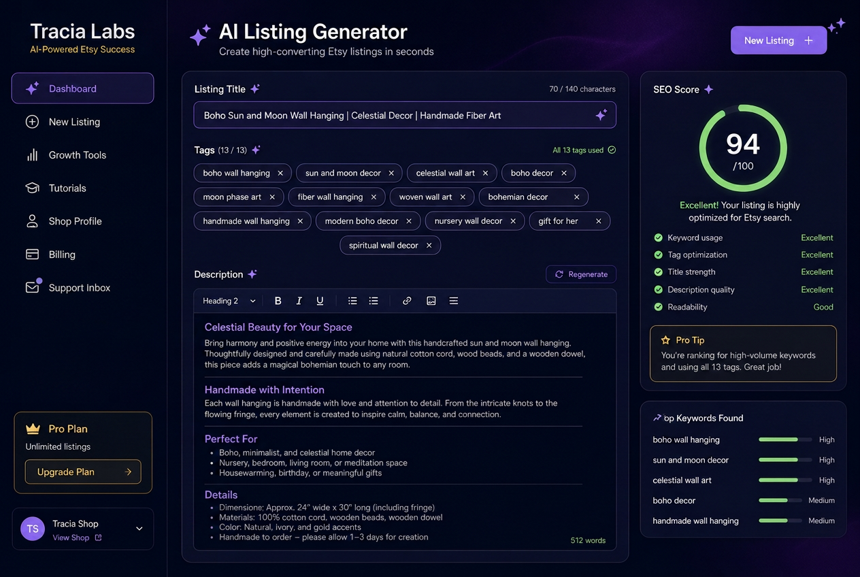Click sparkle icon next to Tags label

(256, 150)
